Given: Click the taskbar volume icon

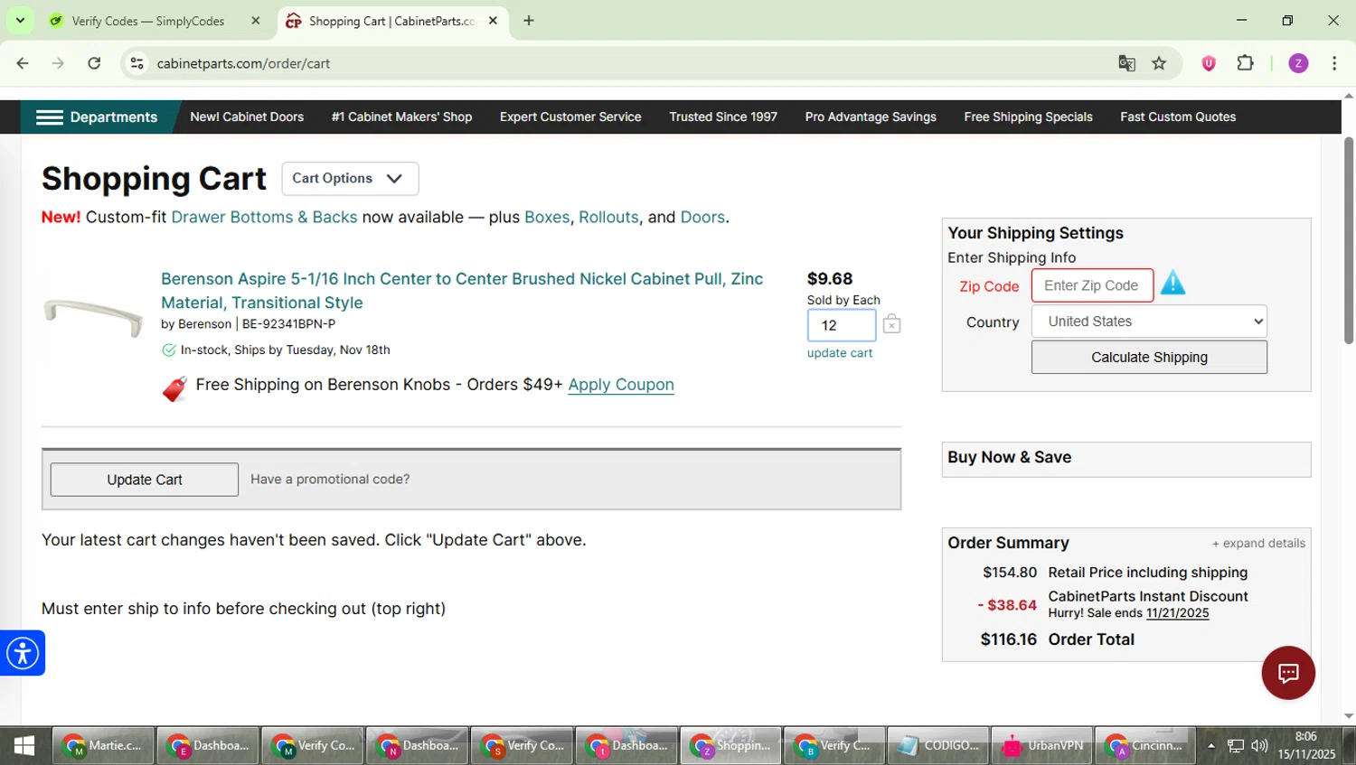Looking at the screenshot, I should 1259,746.
